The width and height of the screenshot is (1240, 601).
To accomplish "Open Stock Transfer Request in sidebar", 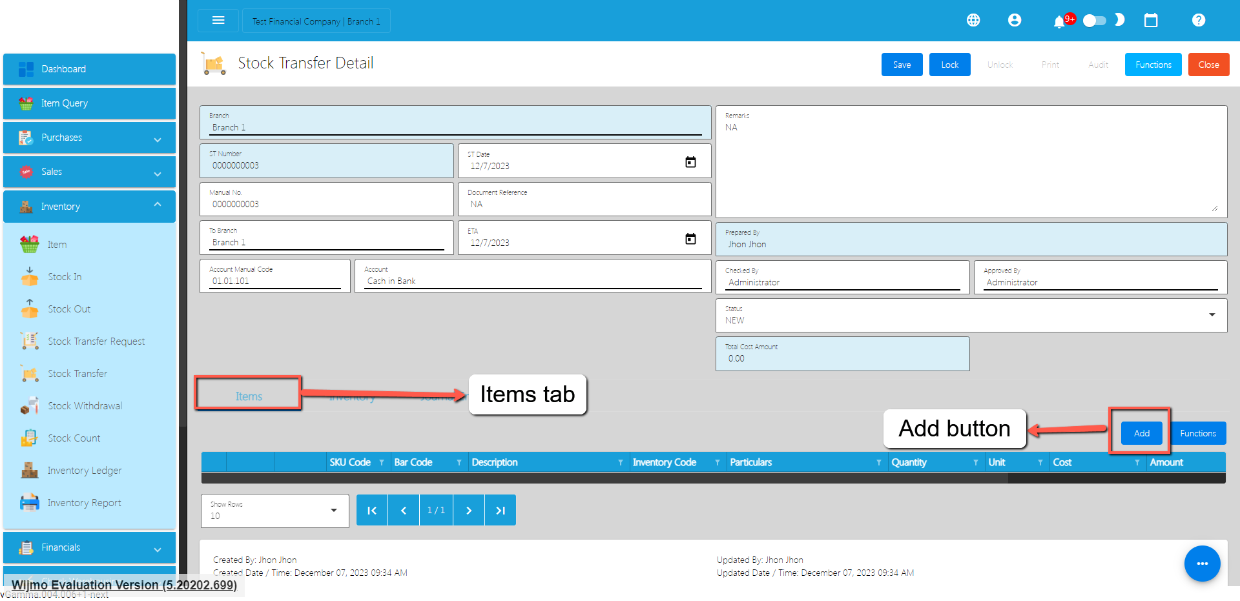I will click(96, 341).
